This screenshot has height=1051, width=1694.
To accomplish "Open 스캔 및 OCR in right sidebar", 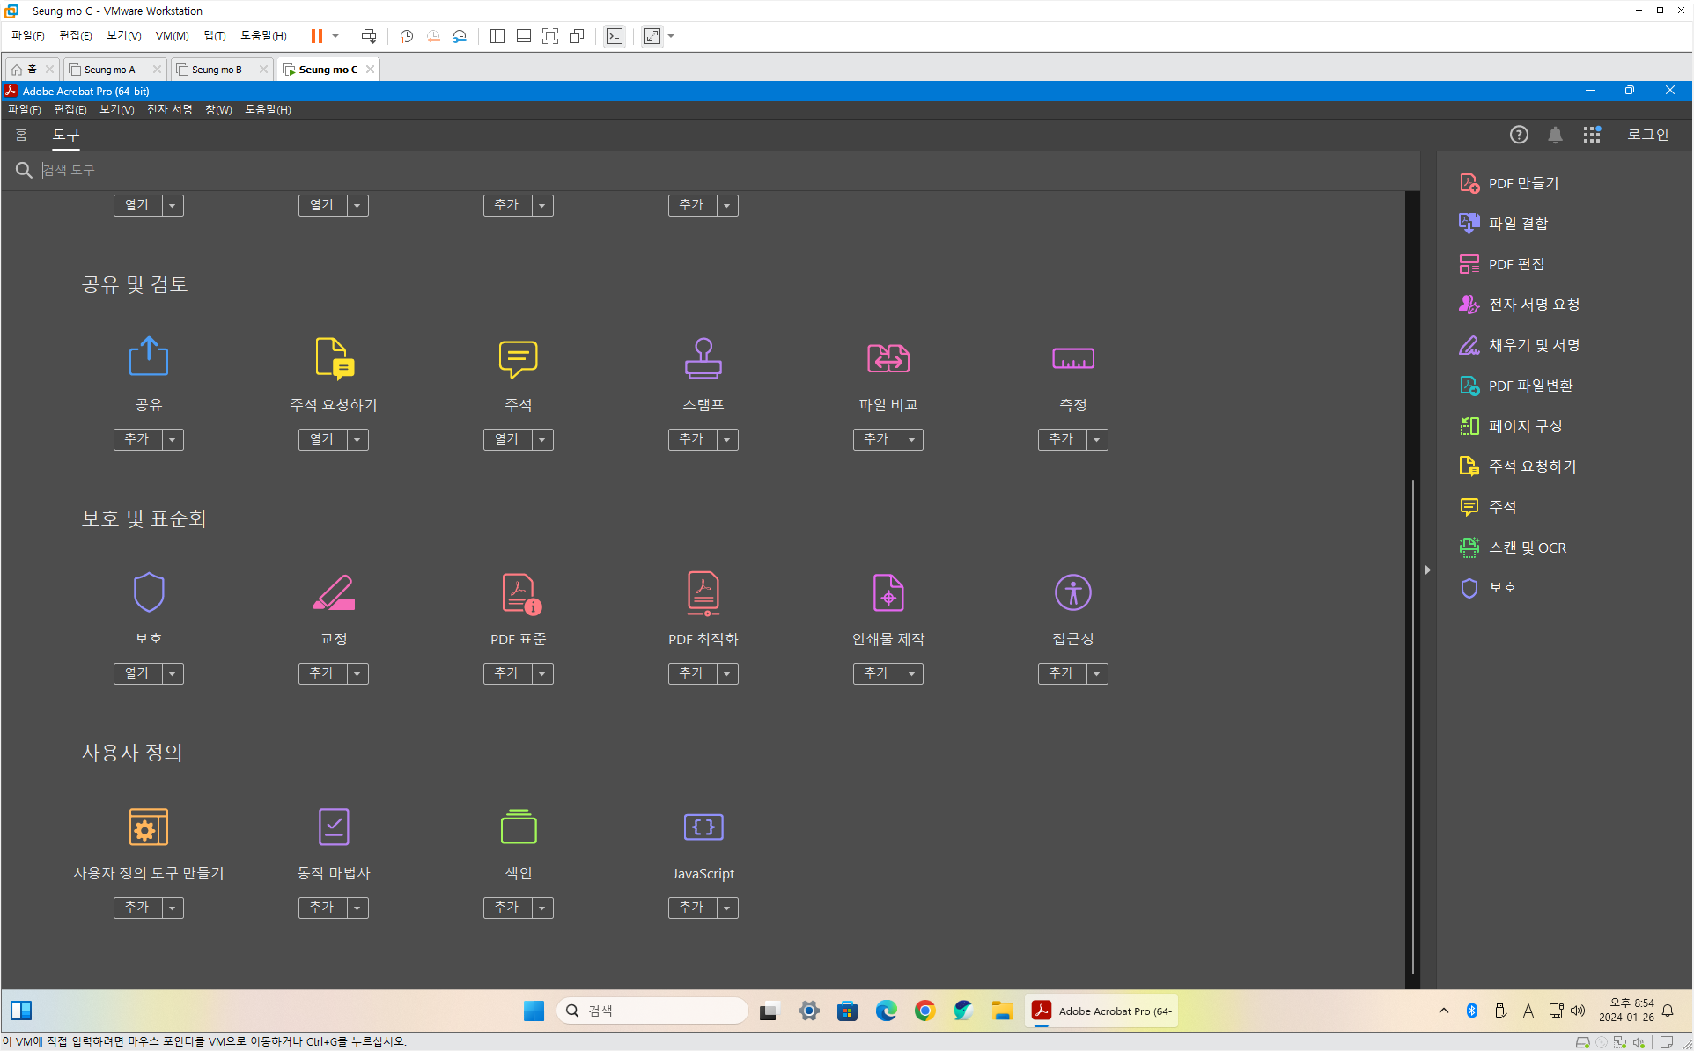I will [1526, 548].
